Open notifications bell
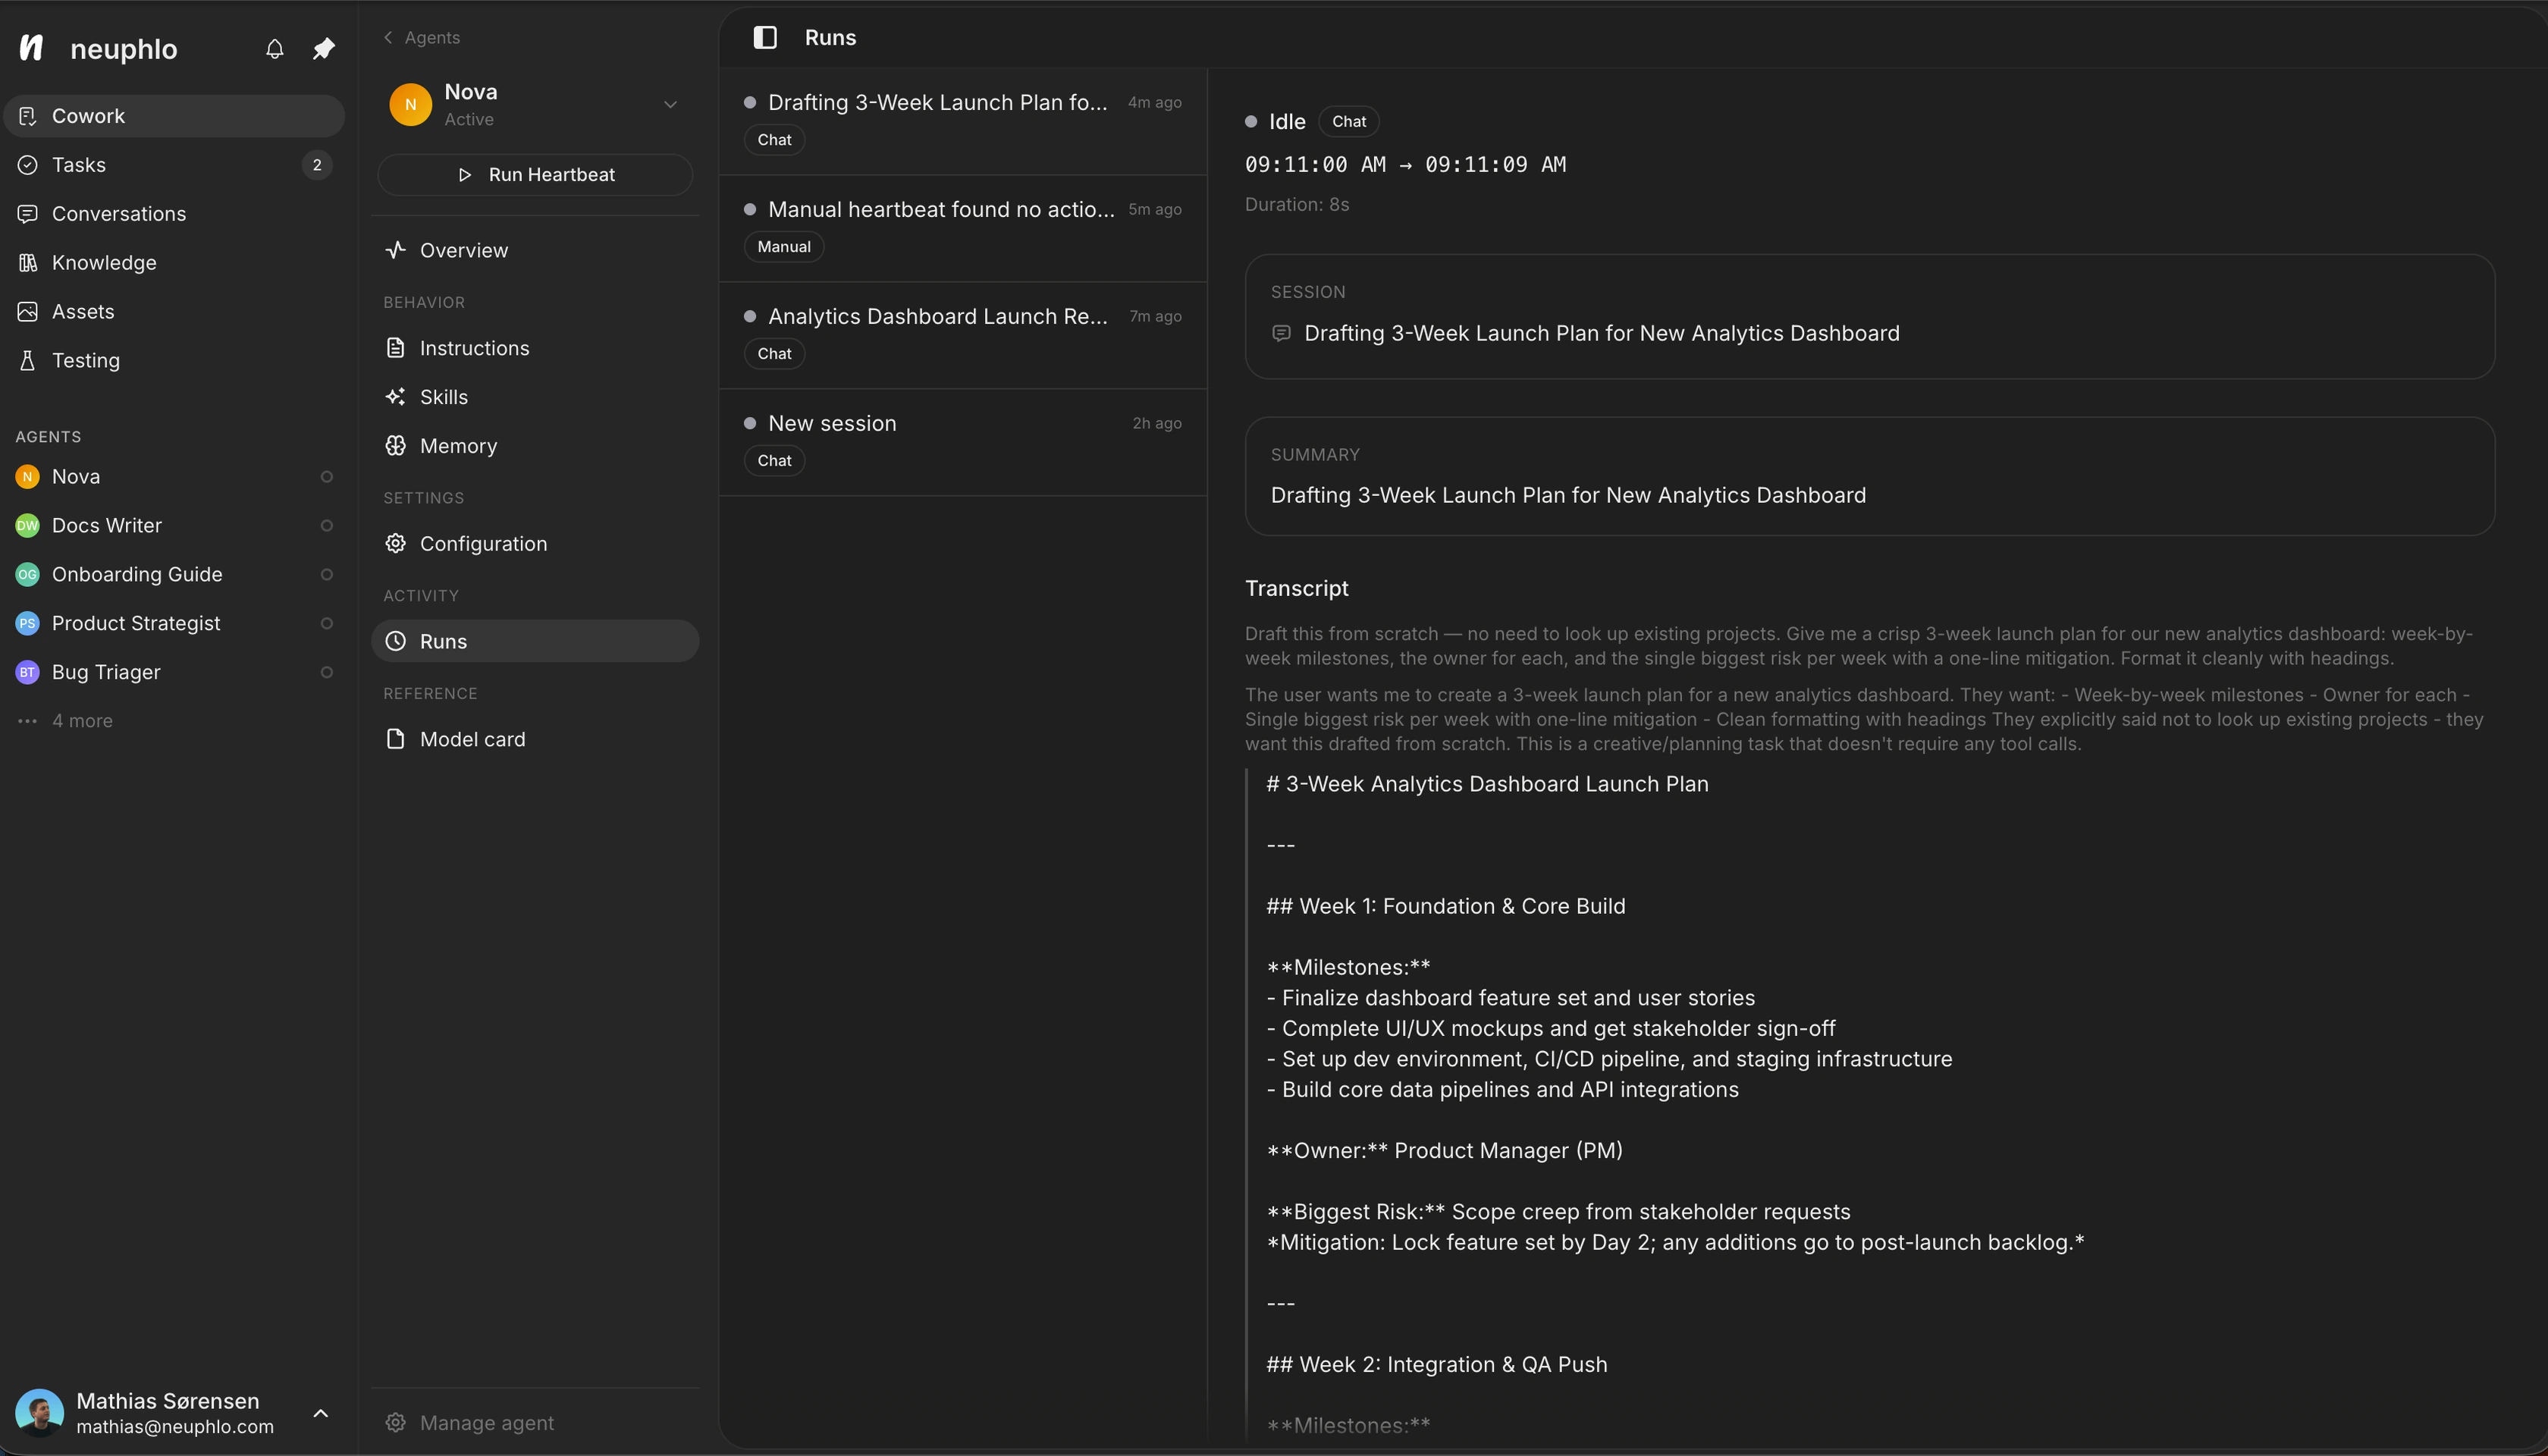The width and height of the screenshot is (2548, 1456). pyautogui.click(x=275, y=48)
